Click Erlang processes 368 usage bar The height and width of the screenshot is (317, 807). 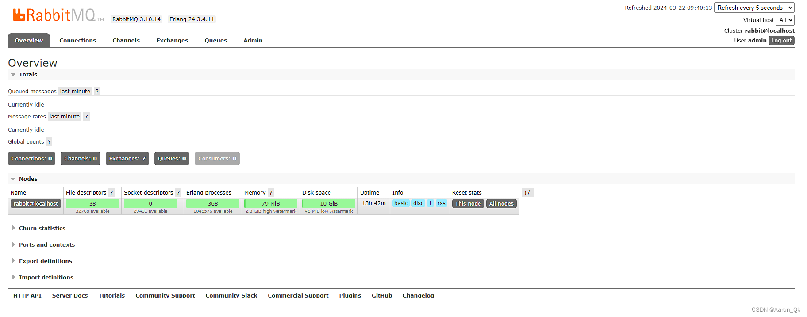213,204
